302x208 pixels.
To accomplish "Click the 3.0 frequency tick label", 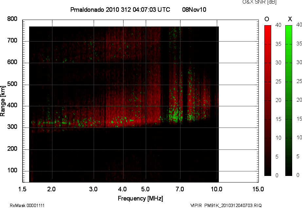I will (93, 189).
